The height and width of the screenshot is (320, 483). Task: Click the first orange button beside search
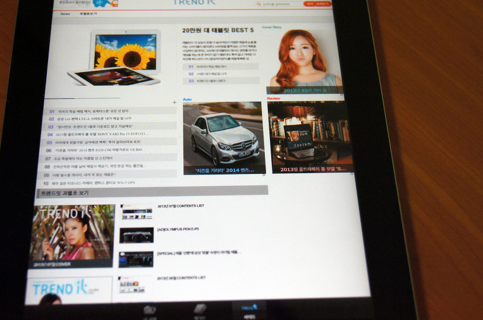click(x=309, y=4)
